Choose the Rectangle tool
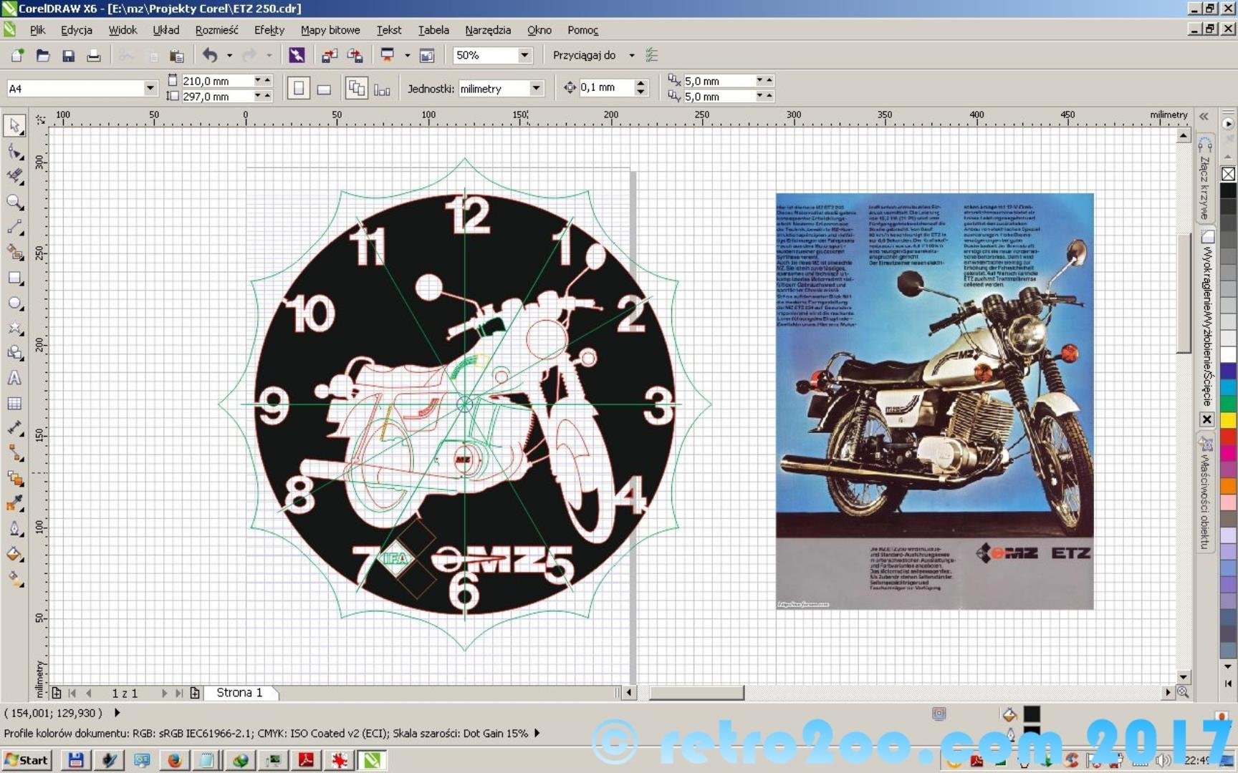 [x=14, y=278]
